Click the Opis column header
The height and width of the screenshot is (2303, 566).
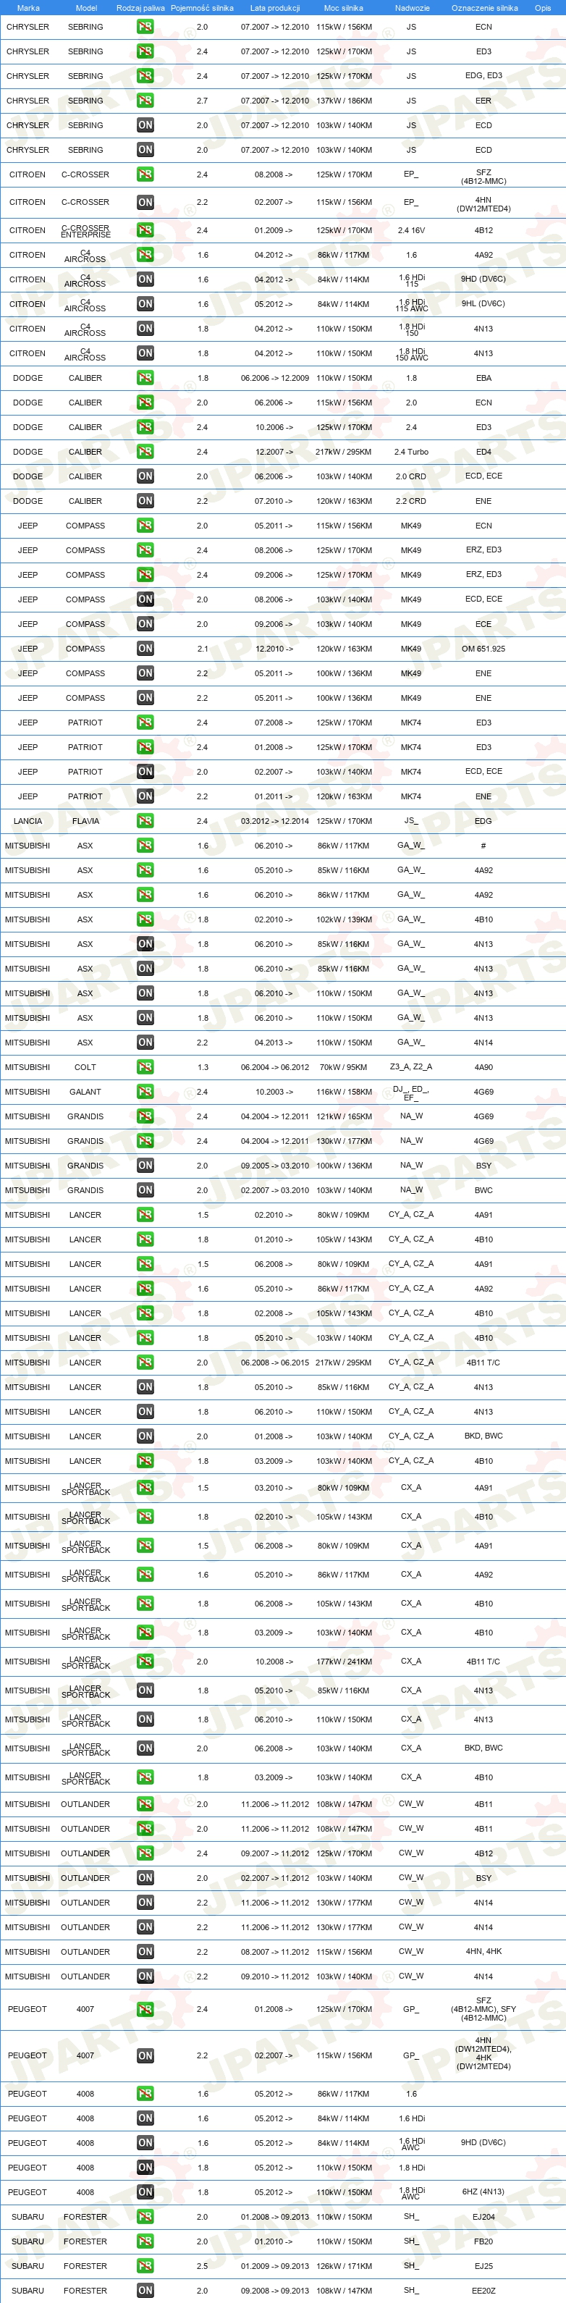[x=543, y=8]
